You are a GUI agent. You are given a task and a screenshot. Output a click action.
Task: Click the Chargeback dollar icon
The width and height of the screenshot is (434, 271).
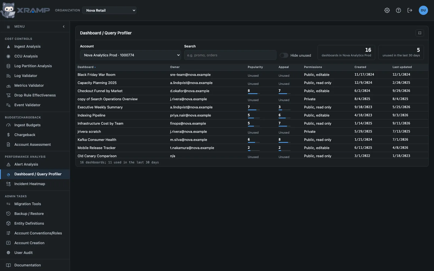click(x=8, y=135)
